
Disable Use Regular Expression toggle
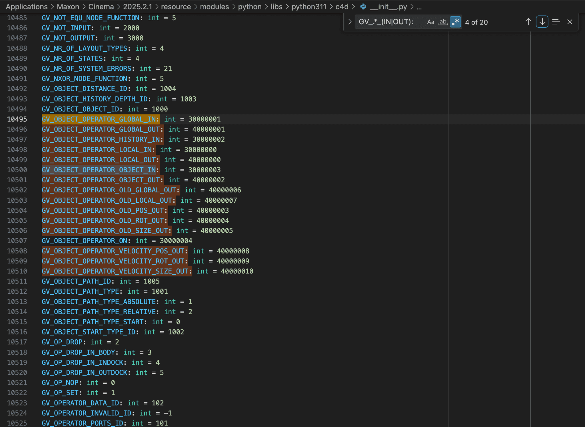coord(455,22)
